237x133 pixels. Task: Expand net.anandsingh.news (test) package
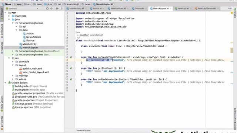coord(13,55)
